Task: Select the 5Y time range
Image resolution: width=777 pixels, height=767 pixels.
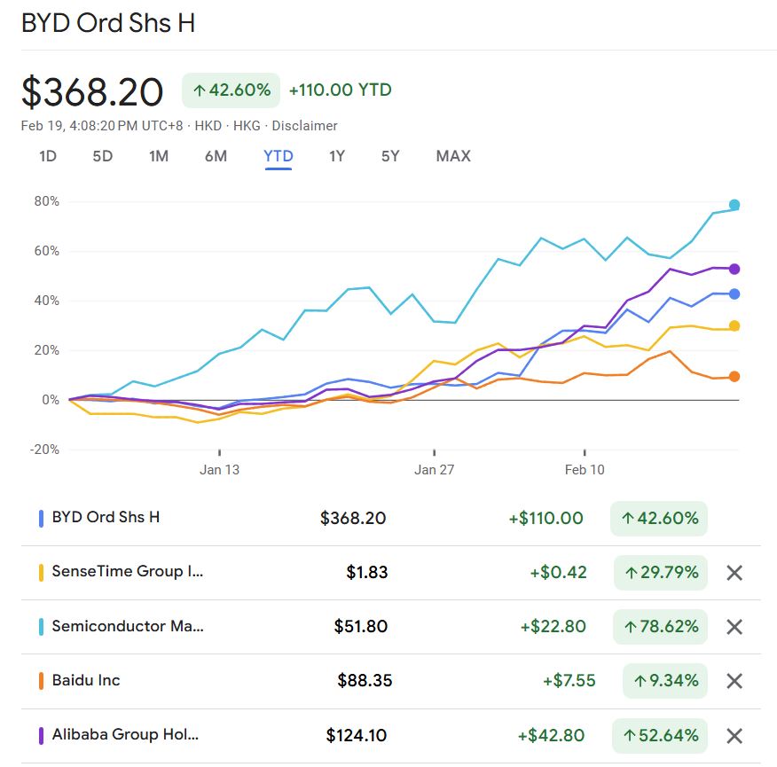Action: pos(390,157)
